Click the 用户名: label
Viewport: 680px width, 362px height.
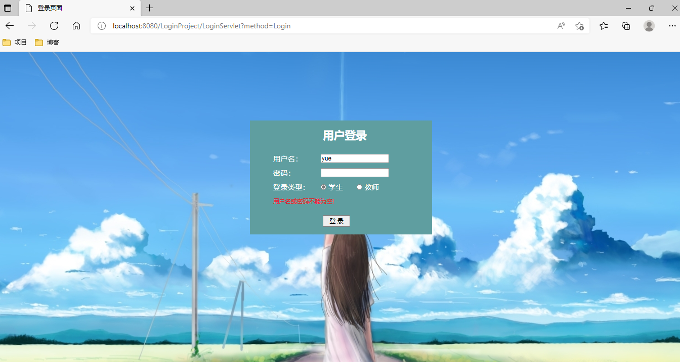tap(286, 159)
